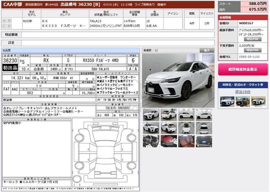Click the vehicle damage diagram on sheet
The height and width of the screenshot is (192, 270).
point(105,152)
